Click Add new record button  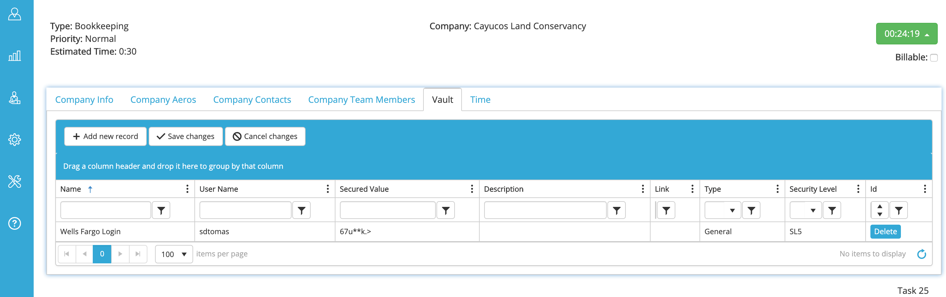tap(105, 136)
